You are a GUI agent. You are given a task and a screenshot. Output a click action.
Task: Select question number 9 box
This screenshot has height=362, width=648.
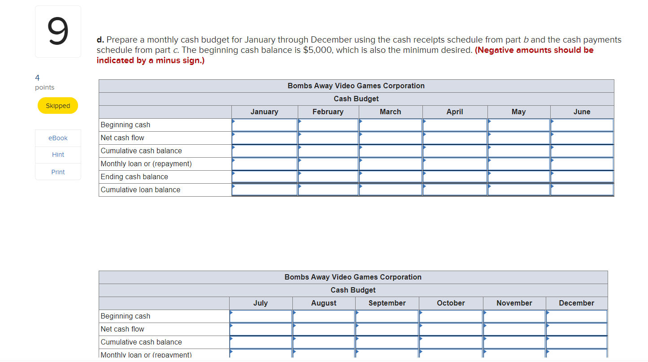58,32
